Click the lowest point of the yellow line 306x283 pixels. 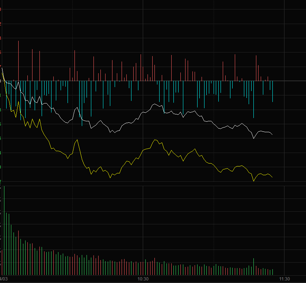point(253,181)
